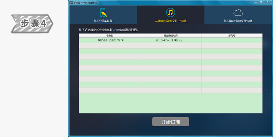Screen dimensions: 276x137
Task: Click the 设备名 column header
Action: coord(109,35)
